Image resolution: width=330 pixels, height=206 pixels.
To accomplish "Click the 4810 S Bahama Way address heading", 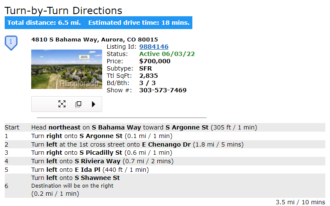I will [94, 40].
